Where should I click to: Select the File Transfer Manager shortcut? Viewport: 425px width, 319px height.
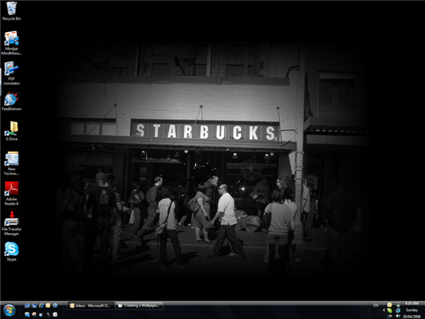(11, 223)
